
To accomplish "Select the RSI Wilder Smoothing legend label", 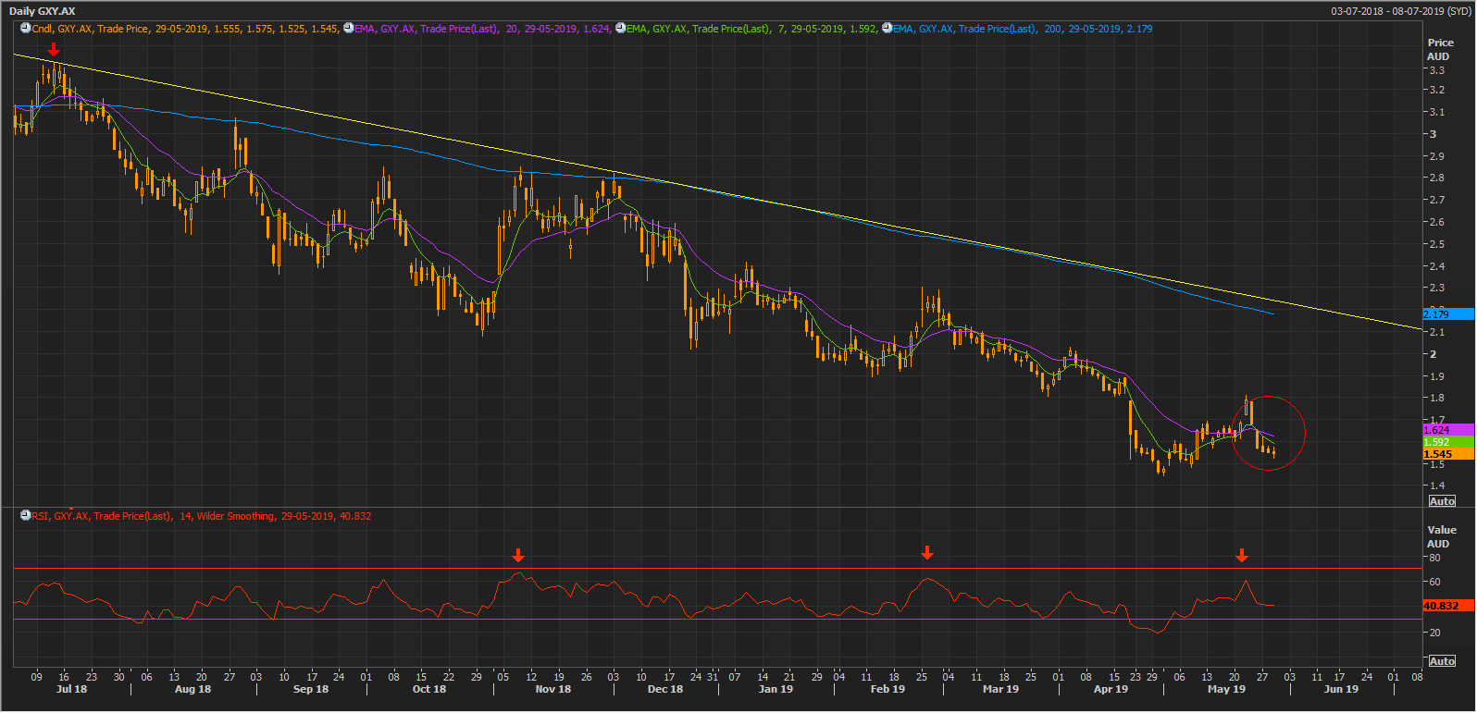I will click(x=202, y=516).
